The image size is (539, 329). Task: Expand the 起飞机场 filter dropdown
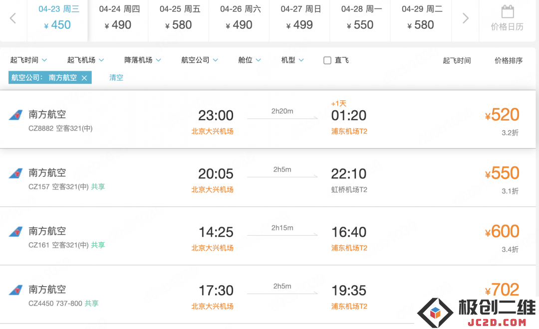point(86,60)
